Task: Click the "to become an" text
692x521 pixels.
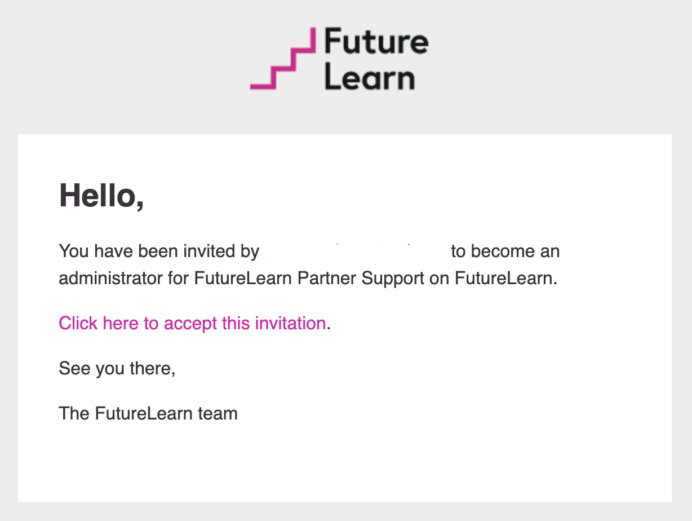Action: (x=505, y=251)
